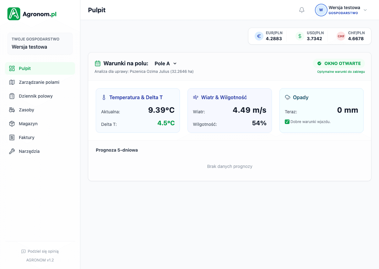Open the Pole A field dropdown

pyautogui.click(x=166, y=63)
